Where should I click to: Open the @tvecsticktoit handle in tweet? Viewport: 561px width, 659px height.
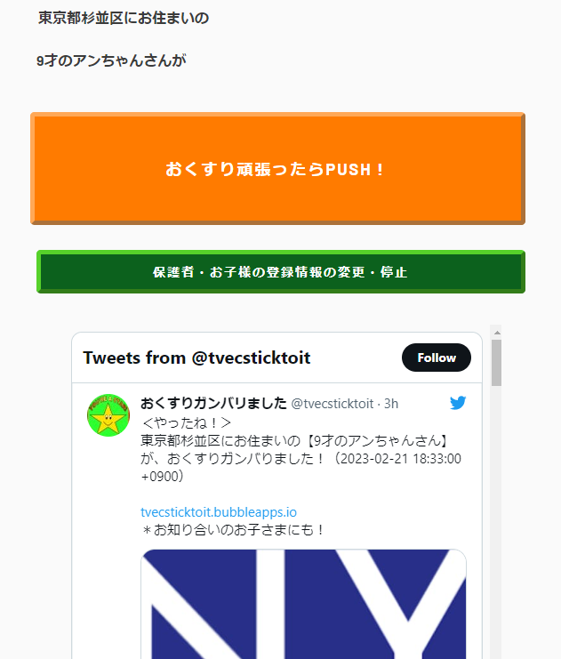tap(333, 404)
